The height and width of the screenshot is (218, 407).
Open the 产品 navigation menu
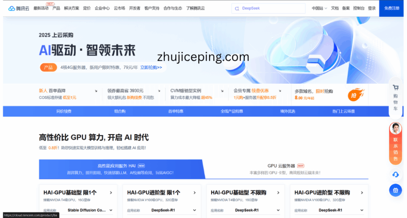[56, 8]
